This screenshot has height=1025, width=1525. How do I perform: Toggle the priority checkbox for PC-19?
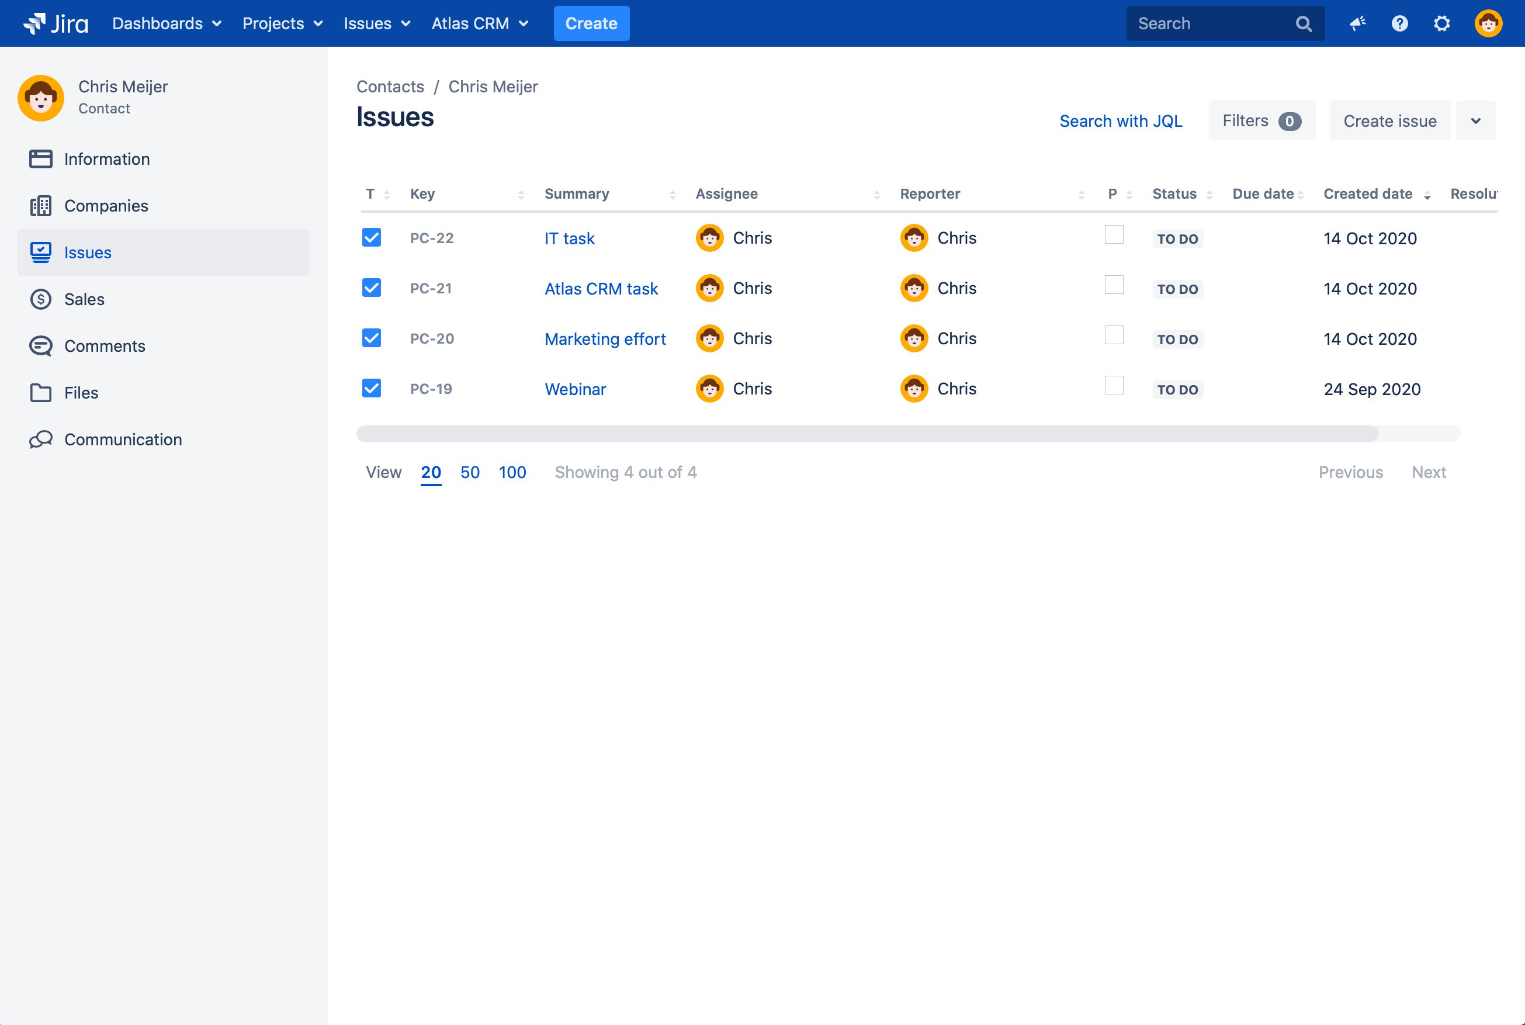[x=1113, y=386]
